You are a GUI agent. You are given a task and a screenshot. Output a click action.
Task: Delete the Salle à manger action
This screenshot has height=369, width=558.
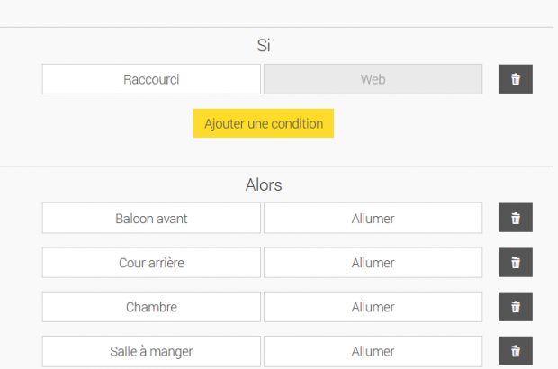[516, 351]
